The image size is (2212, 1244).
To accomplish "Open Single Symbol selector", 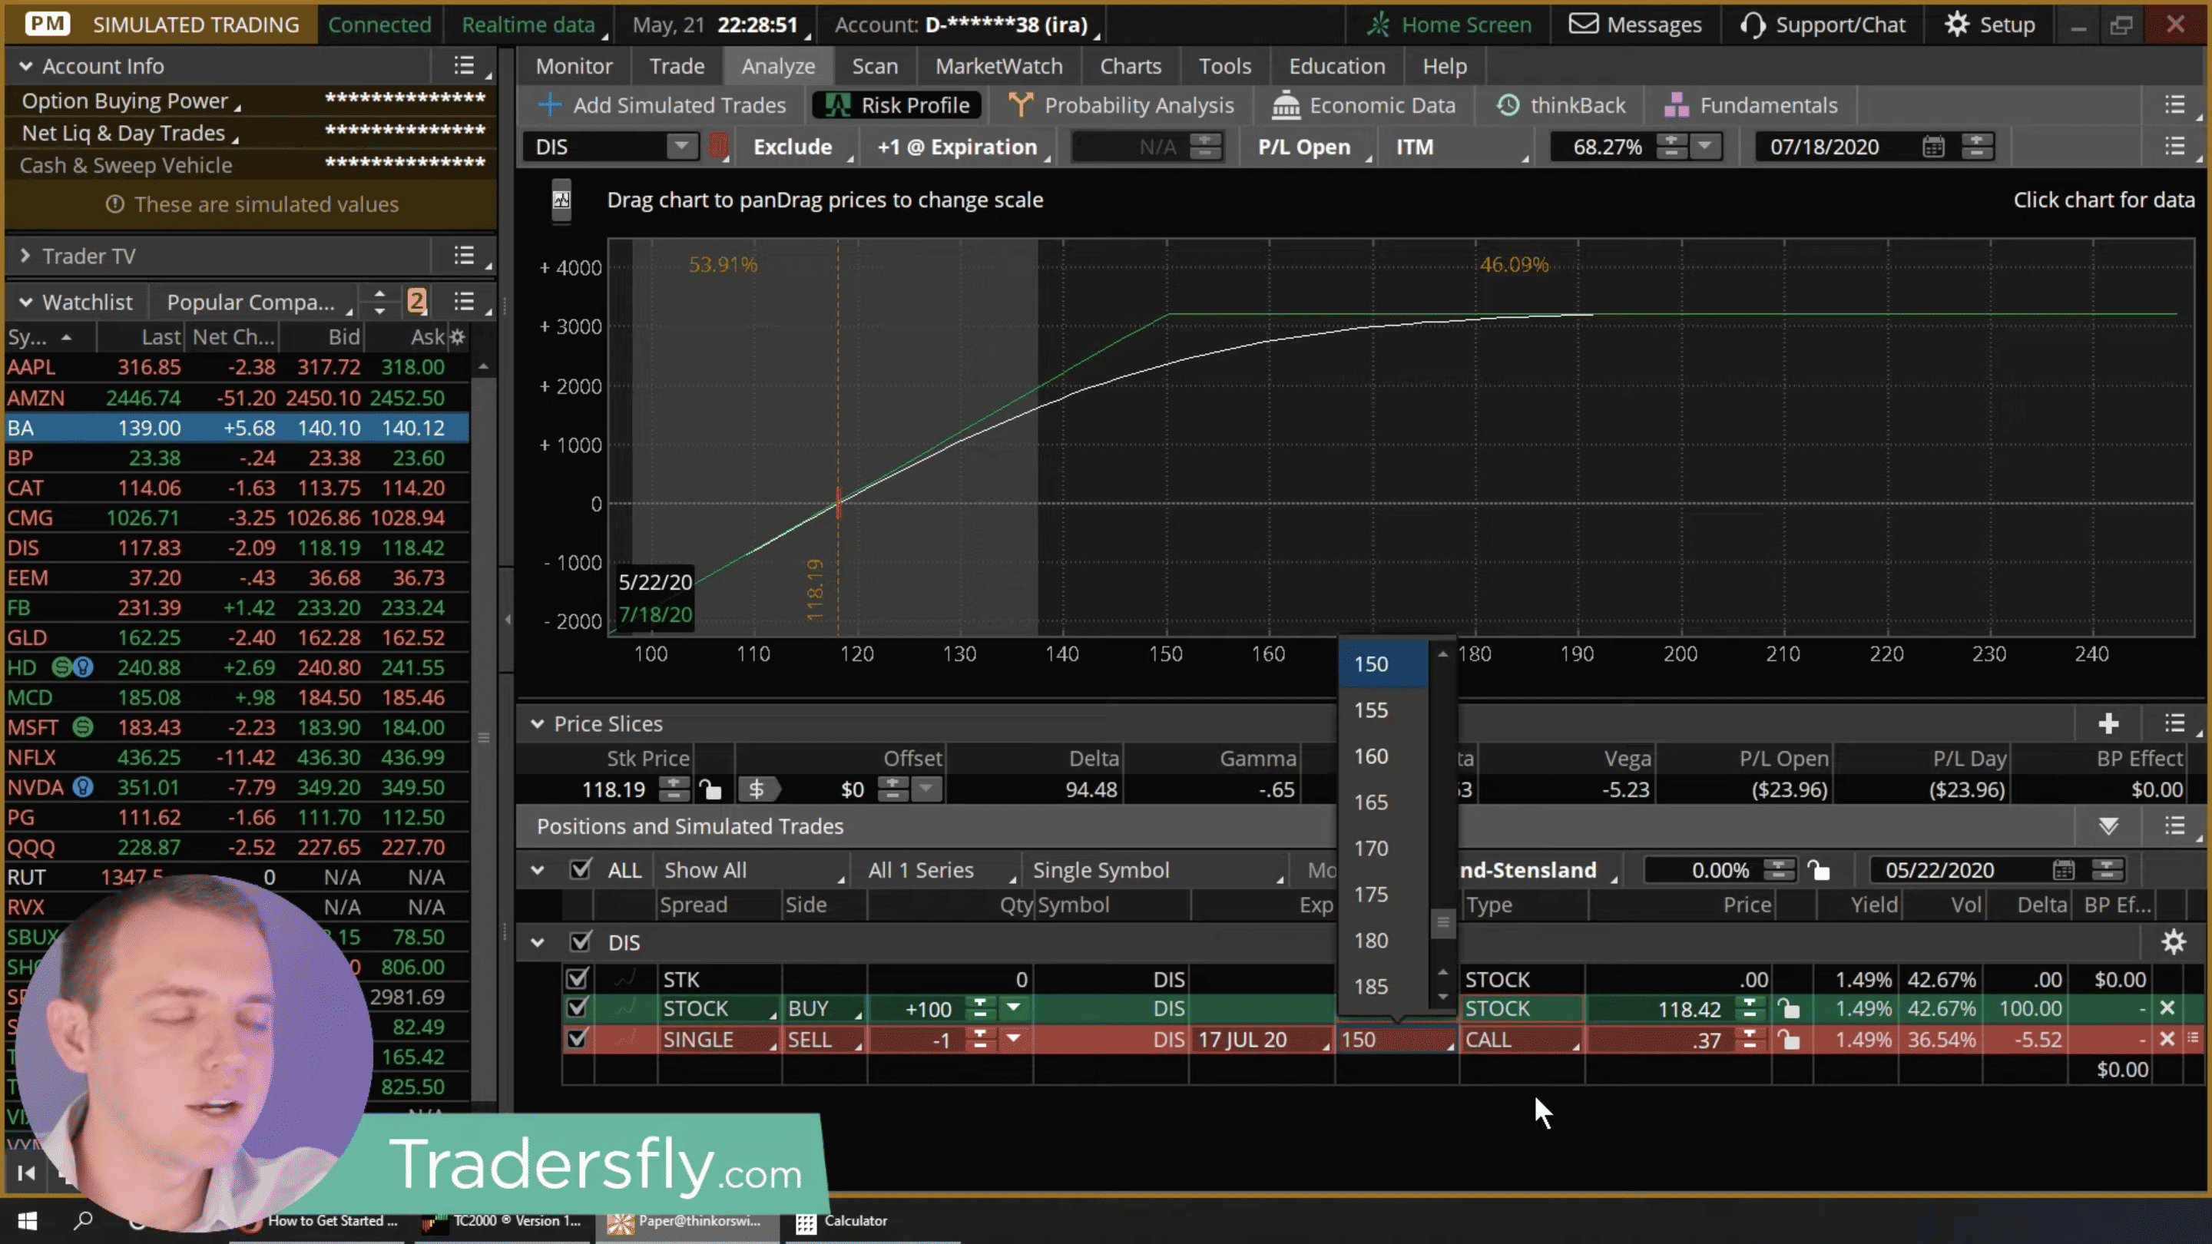I will [1157, 871].
